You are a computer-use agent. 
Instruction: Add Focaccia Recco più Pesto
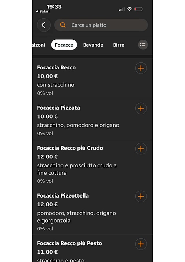pos(141,244)
